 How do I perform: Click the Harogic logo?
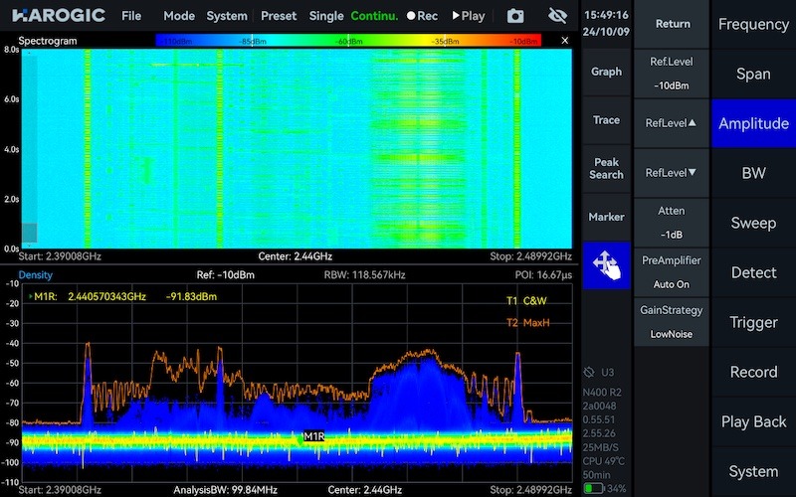click(x=56, y=16)
